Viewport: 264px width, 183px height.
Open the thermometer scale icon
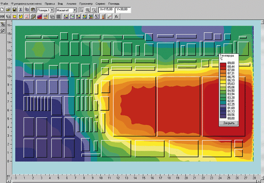click(103, 17)
